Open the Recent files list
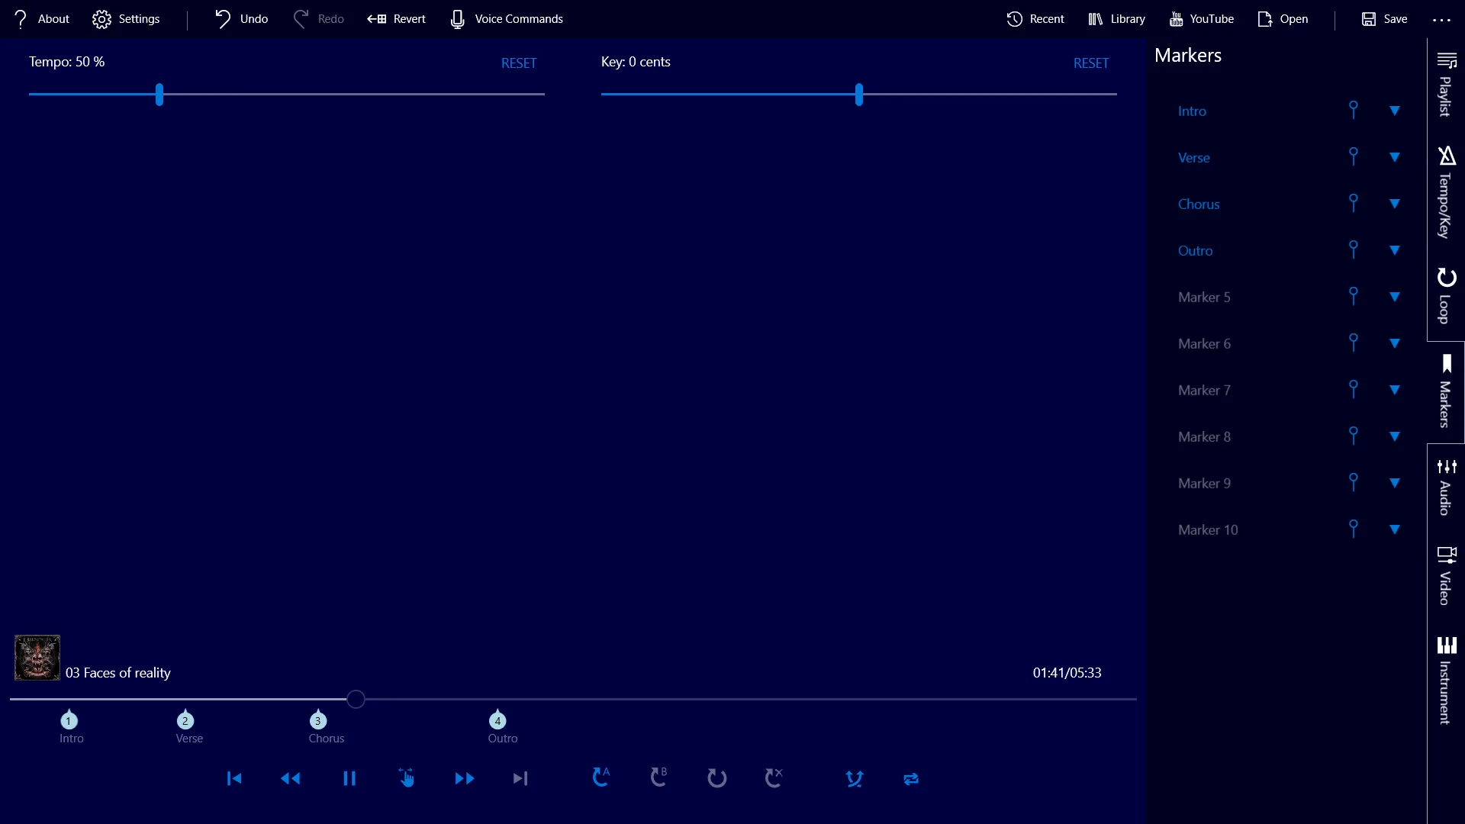 (x=1035, y=19)
